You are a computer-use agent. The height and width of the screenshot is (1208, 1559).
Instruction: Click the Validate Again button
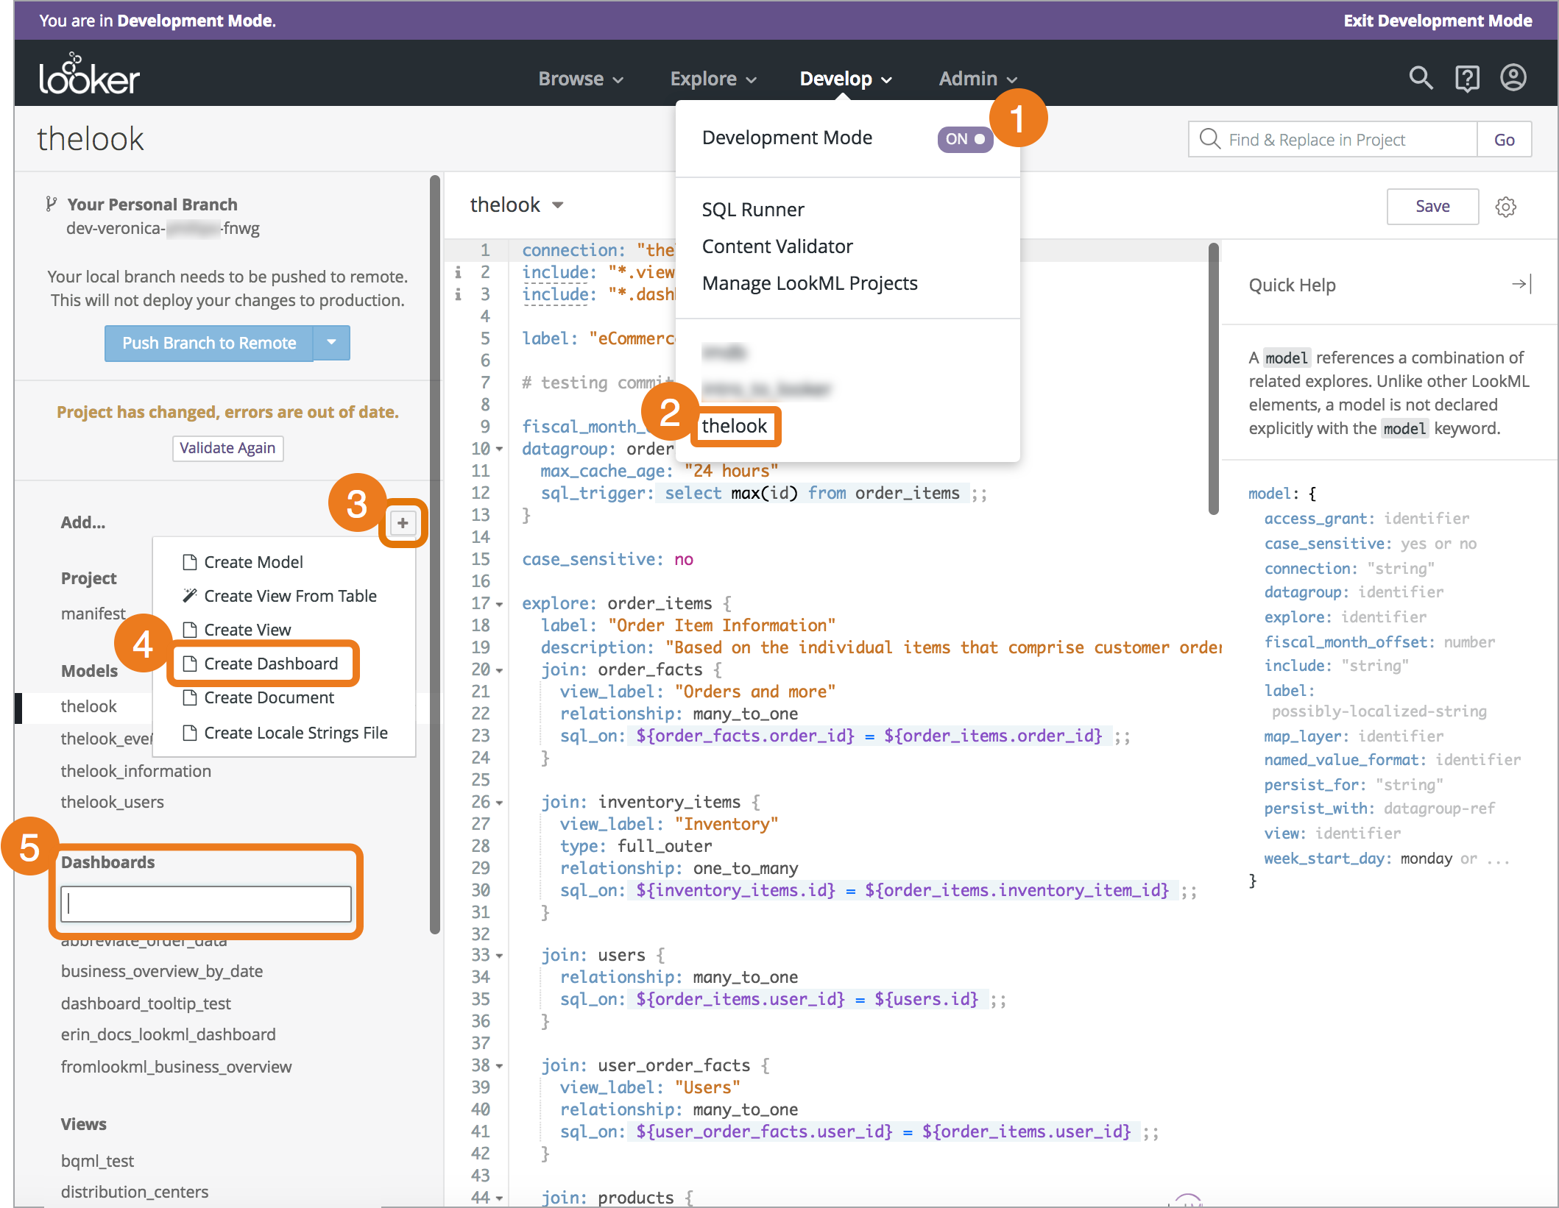[x=227, y=448]
